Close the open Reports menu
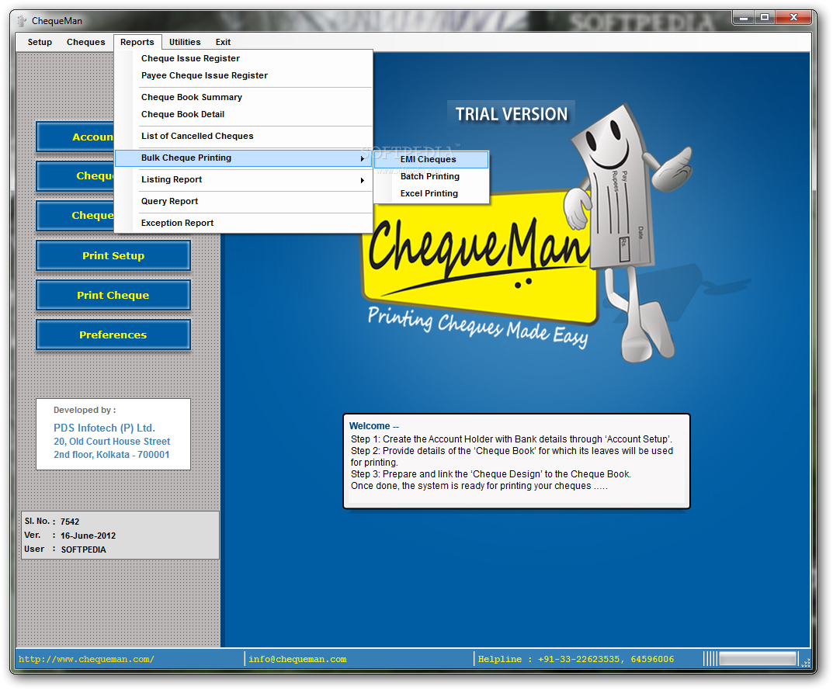The height and width of the screenshot is (690, 833). coord(137,42)
